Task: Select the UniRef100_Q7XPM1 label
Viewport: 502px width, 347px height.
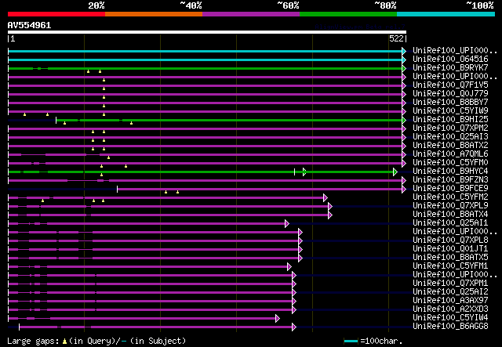Action: click(450, 284)
